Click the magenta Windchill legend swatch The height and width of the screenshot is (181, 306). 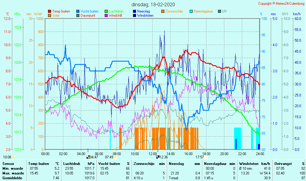pyautogui.click(x=106, y=15)
